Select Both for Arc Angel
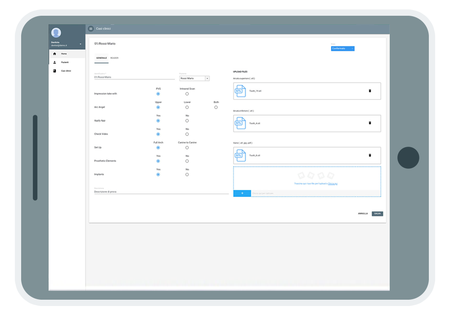The image size is (450, 315). click(x=216, y=107)
